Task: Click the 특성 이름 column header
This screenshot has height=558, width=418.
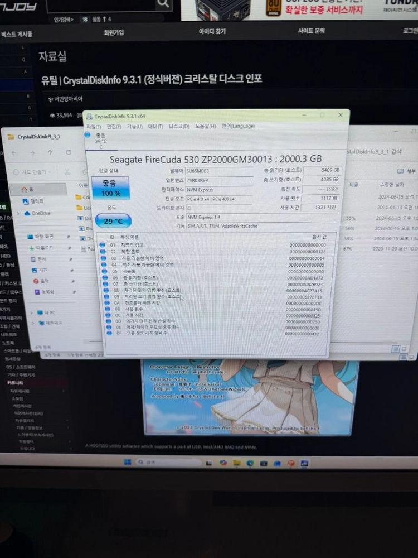Action: pos(129,237)
